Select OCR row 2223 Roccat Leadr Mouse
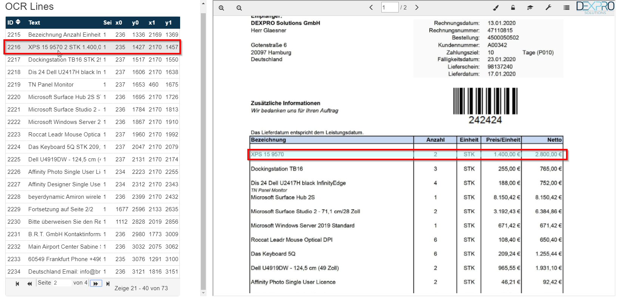The width and height of the screenshot is (617, 297). coord(93,135)
